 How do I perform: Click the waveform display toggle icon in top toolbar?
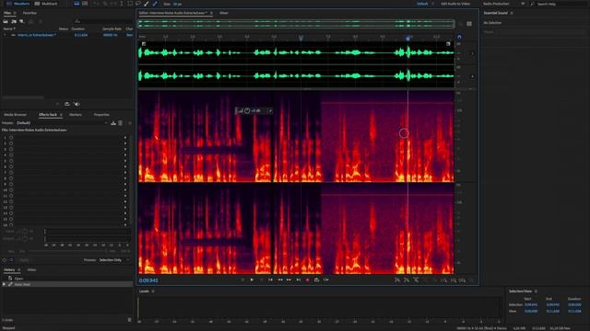coord(77,4)
